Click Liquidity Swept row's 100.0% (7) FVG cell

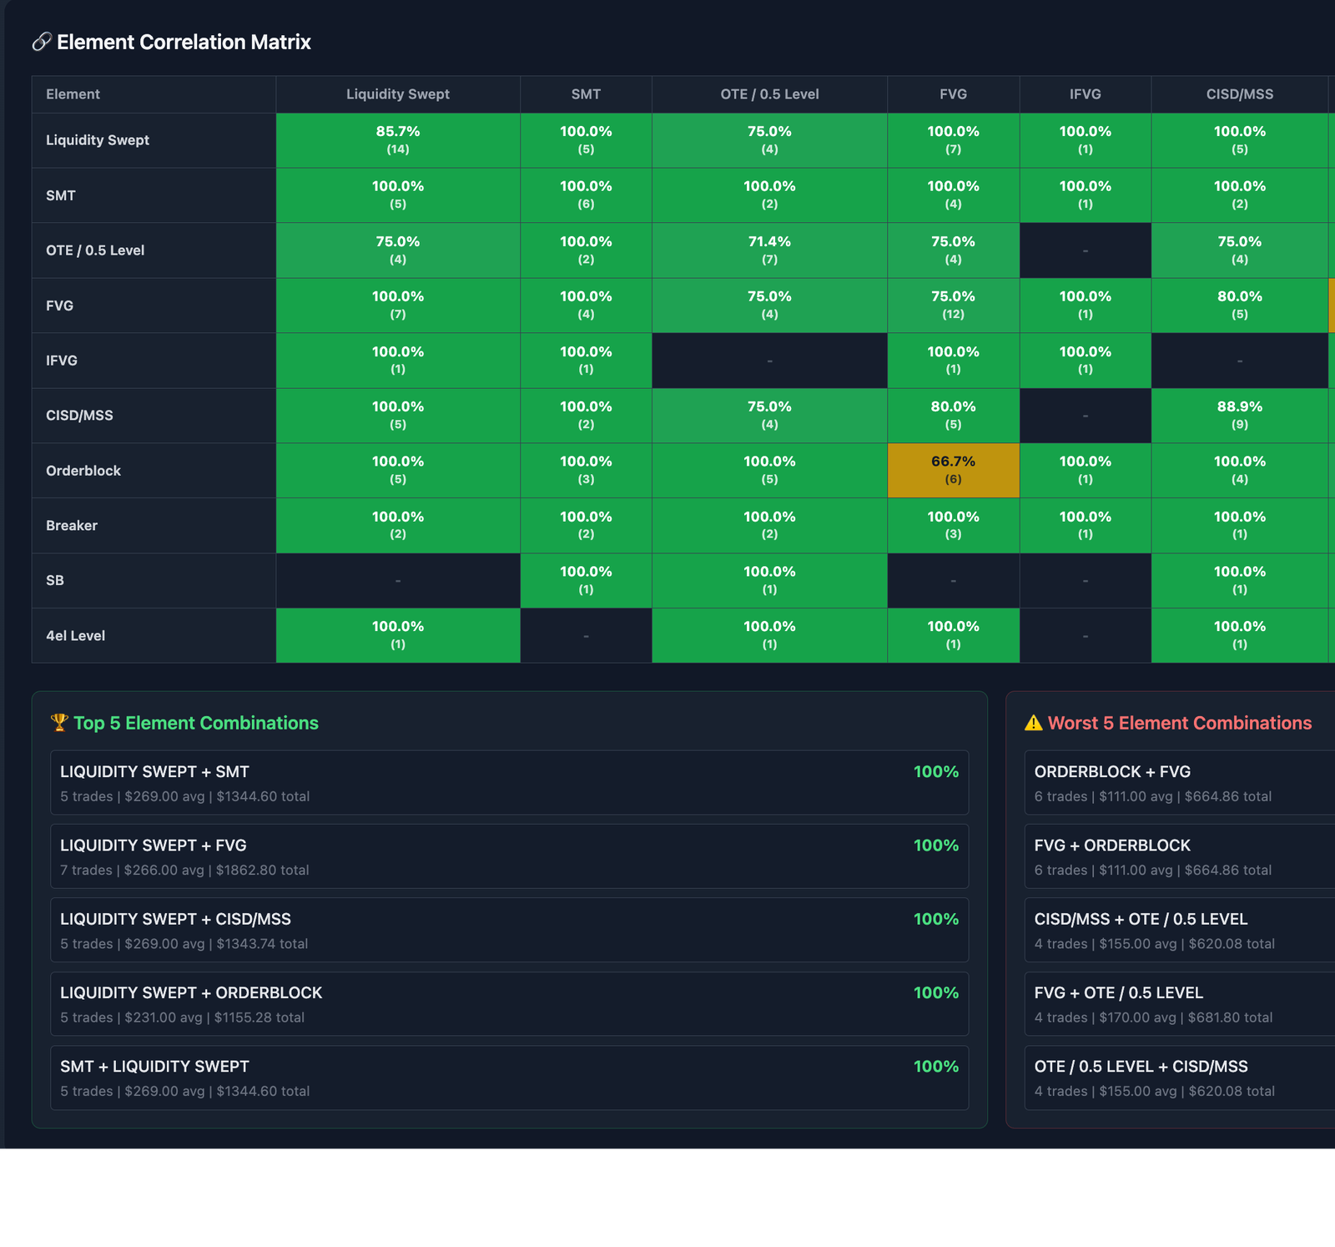tap(954, 140)
